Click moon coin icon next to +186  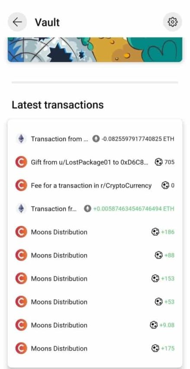pyautogui.click(x=155, y=232)
